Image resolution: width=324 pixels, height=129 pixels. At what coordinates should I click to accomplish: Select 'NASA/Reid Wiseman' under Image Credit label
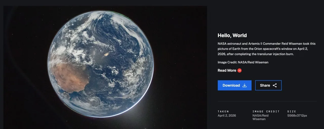point(260,117)
